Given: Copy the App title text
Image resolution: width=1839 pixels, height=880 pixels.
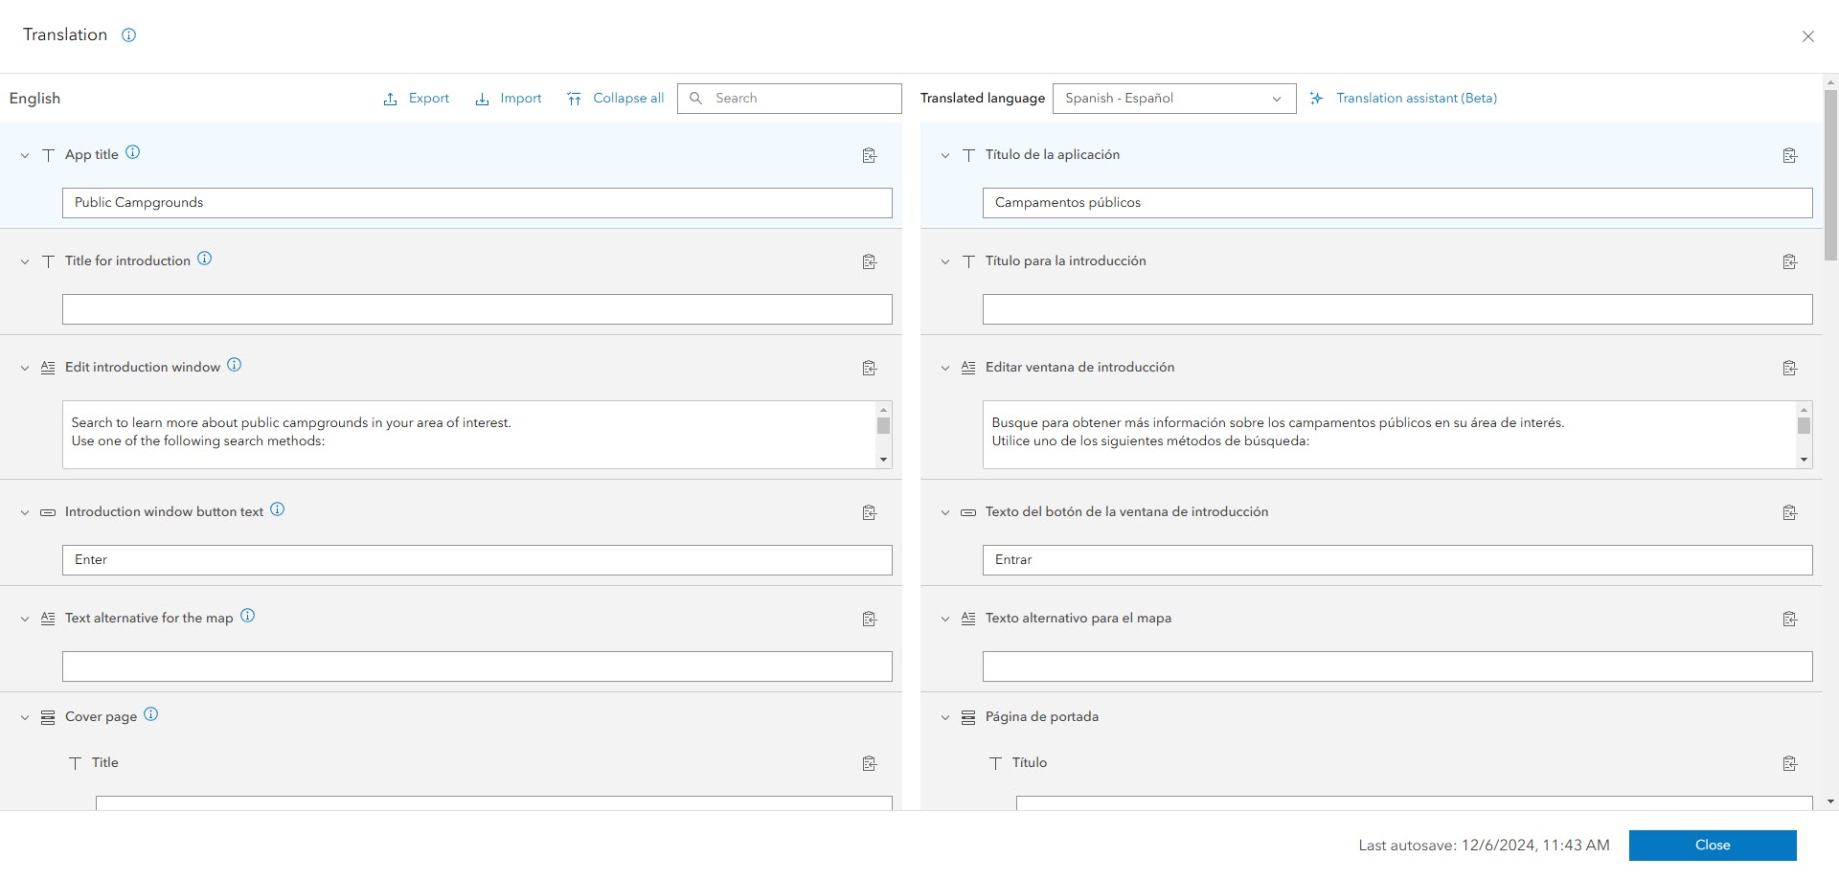Looking at the screenshot, I should (869, 155).
